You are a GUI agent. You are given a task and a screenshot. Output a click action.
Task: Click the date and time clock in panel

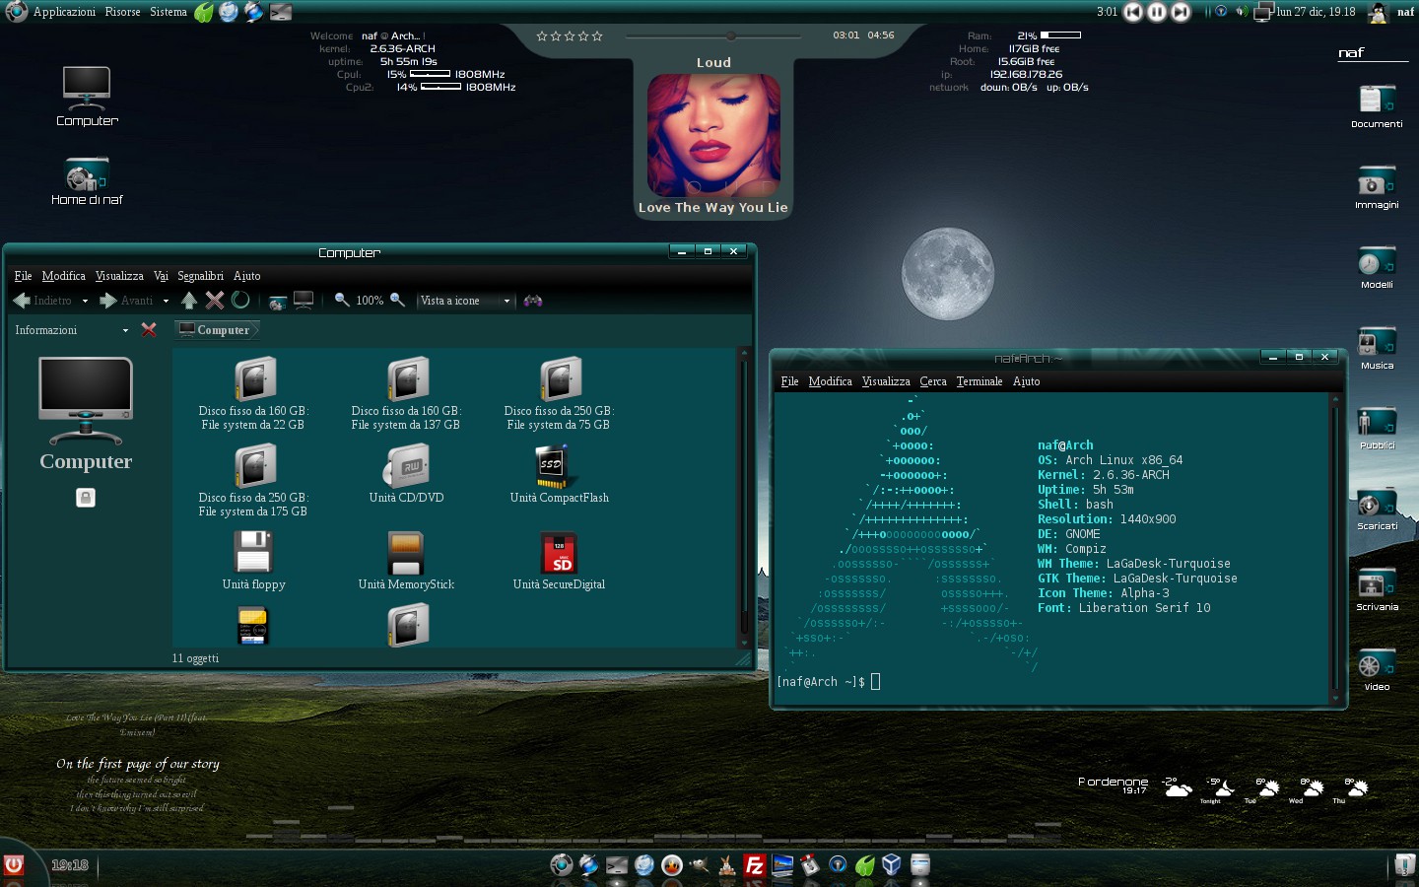click(1316, 12)
